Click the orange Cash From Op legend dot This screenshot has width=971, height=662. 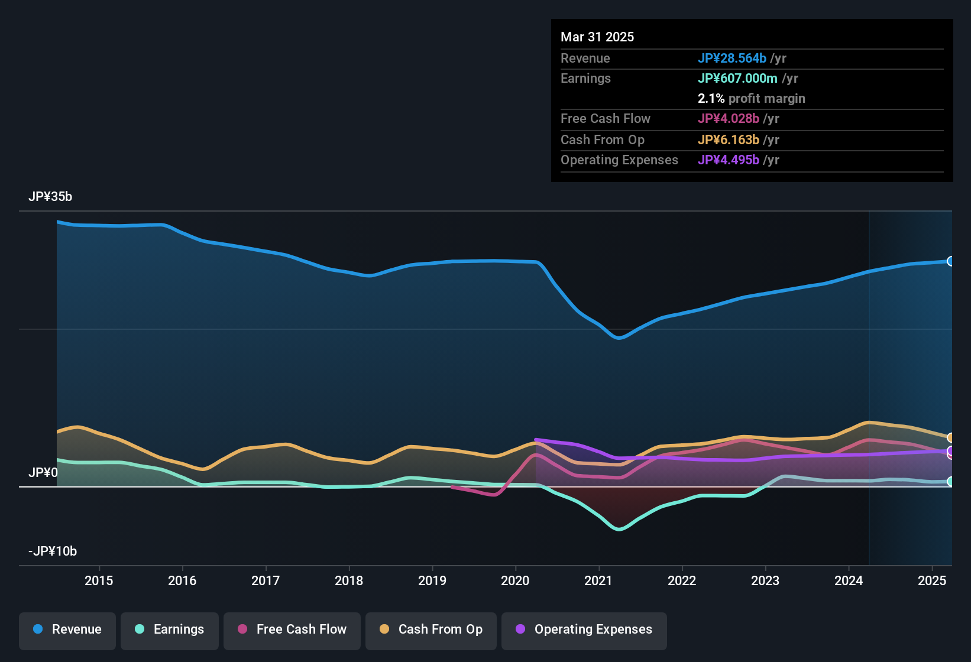coord(384,629)
